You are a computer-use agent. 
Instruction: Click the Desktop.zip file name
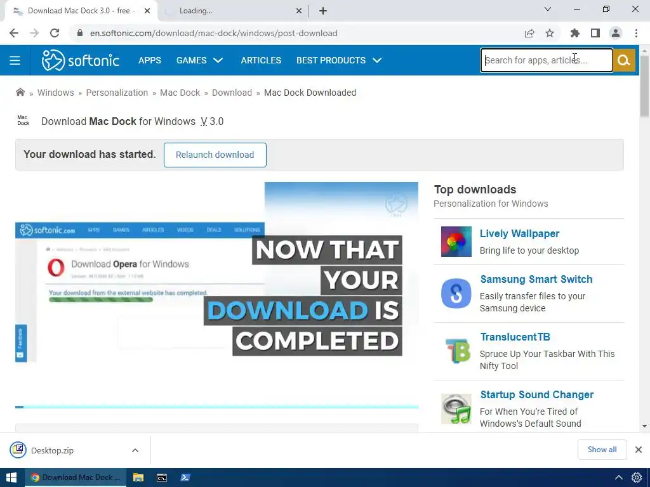(52, 451)
